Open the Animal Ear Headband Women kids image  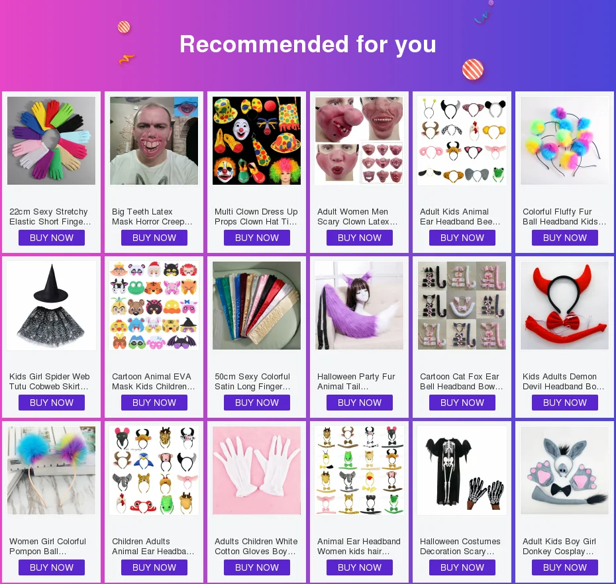point(360,471)
